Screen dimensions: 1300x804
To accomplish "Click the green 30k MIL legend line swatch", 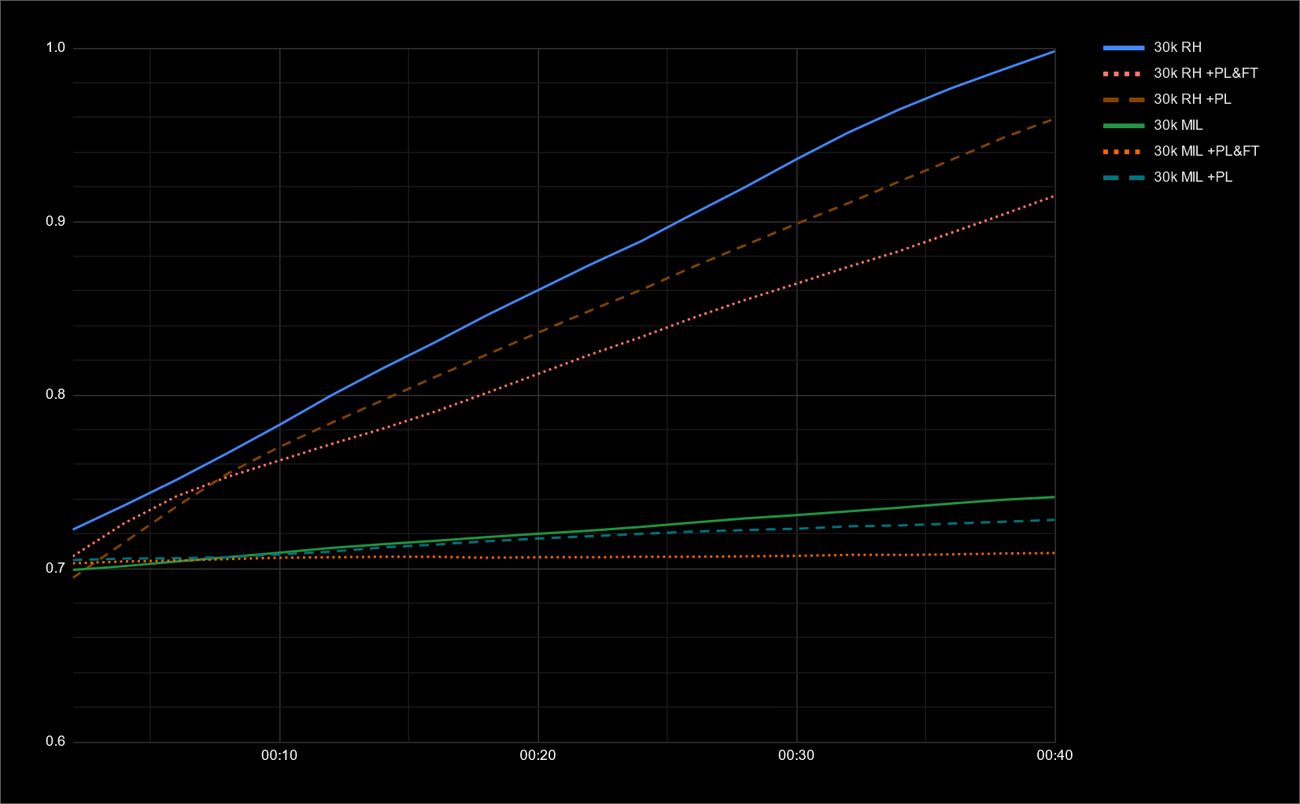I will [1123, 126].
